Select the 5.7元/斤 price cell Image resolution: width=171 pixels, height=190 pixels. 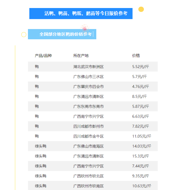139,77
